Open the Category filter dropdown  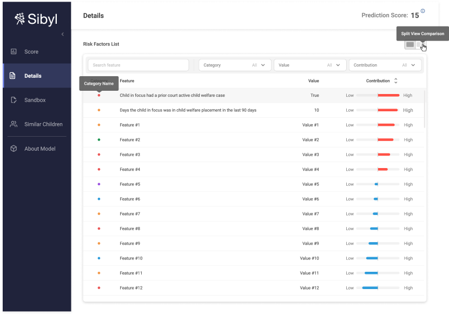point(235,65)
